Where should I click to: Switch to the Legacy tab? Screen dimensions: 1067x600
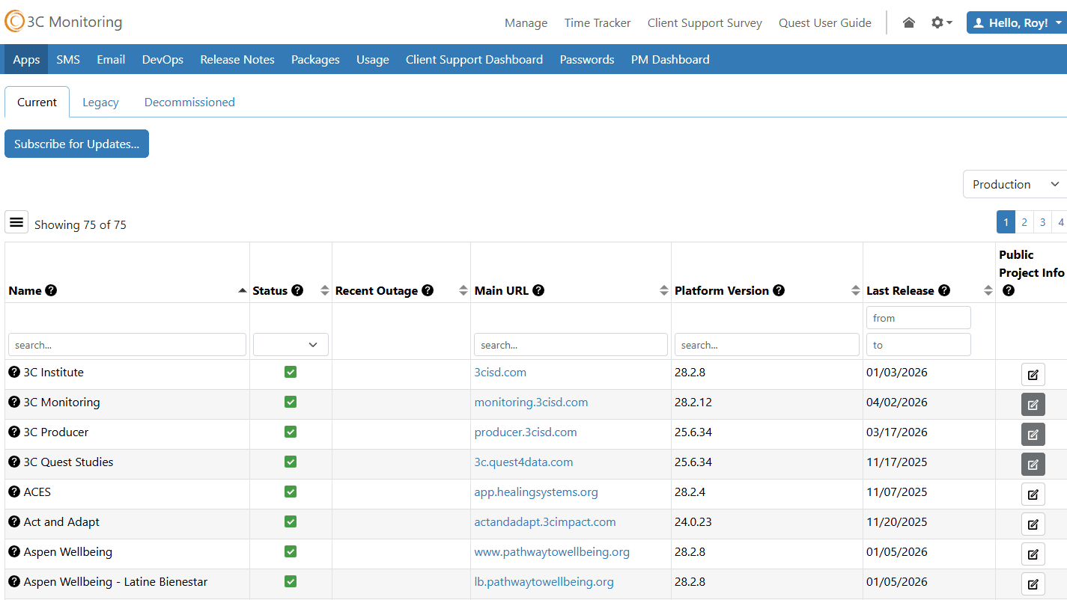point(100,102)
